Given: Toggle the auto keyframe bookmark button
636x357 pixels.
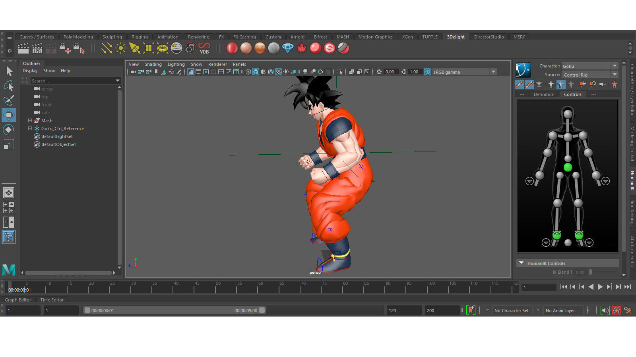Looking at the screenshot, I should coord(471,310).
